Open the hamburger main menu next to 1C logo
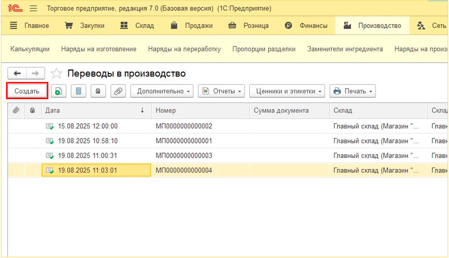The width and height of the screenshot is (449, 258). point(34,9)
